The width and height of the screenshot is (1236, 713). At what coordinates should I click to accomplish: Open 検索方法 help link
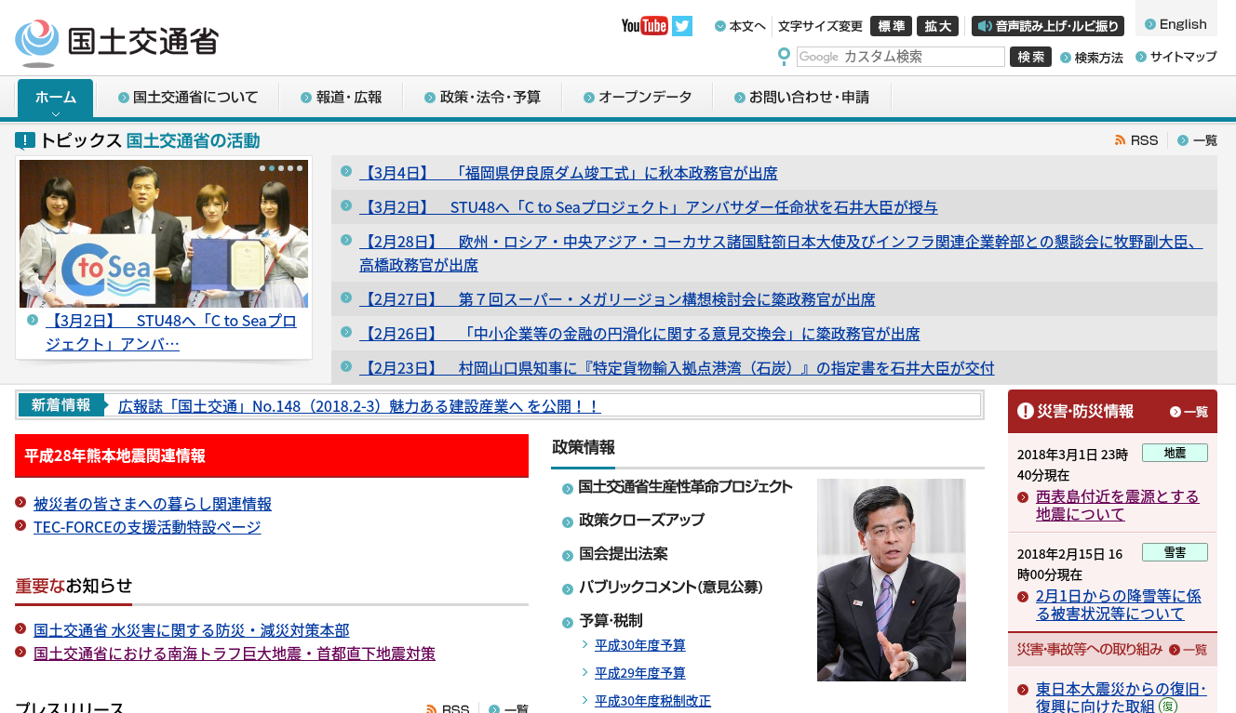coord(1092,58)
